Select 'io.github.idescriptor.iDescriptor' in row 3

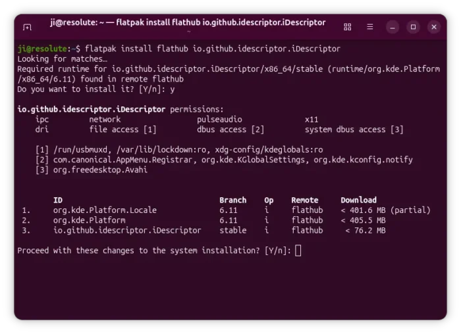[127, 230]
